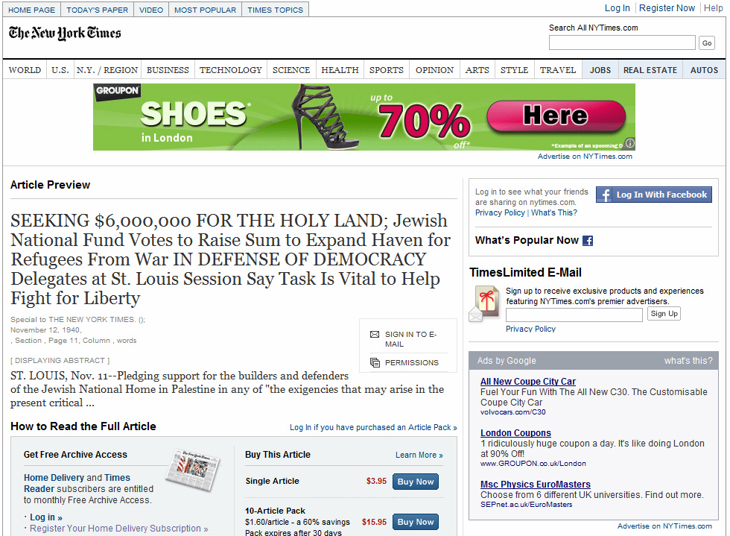Image resolution: width=730 pixels, height=536 pixels.
Task: Click the info icon on Groupon ad
Action: [x=629, y=144]
